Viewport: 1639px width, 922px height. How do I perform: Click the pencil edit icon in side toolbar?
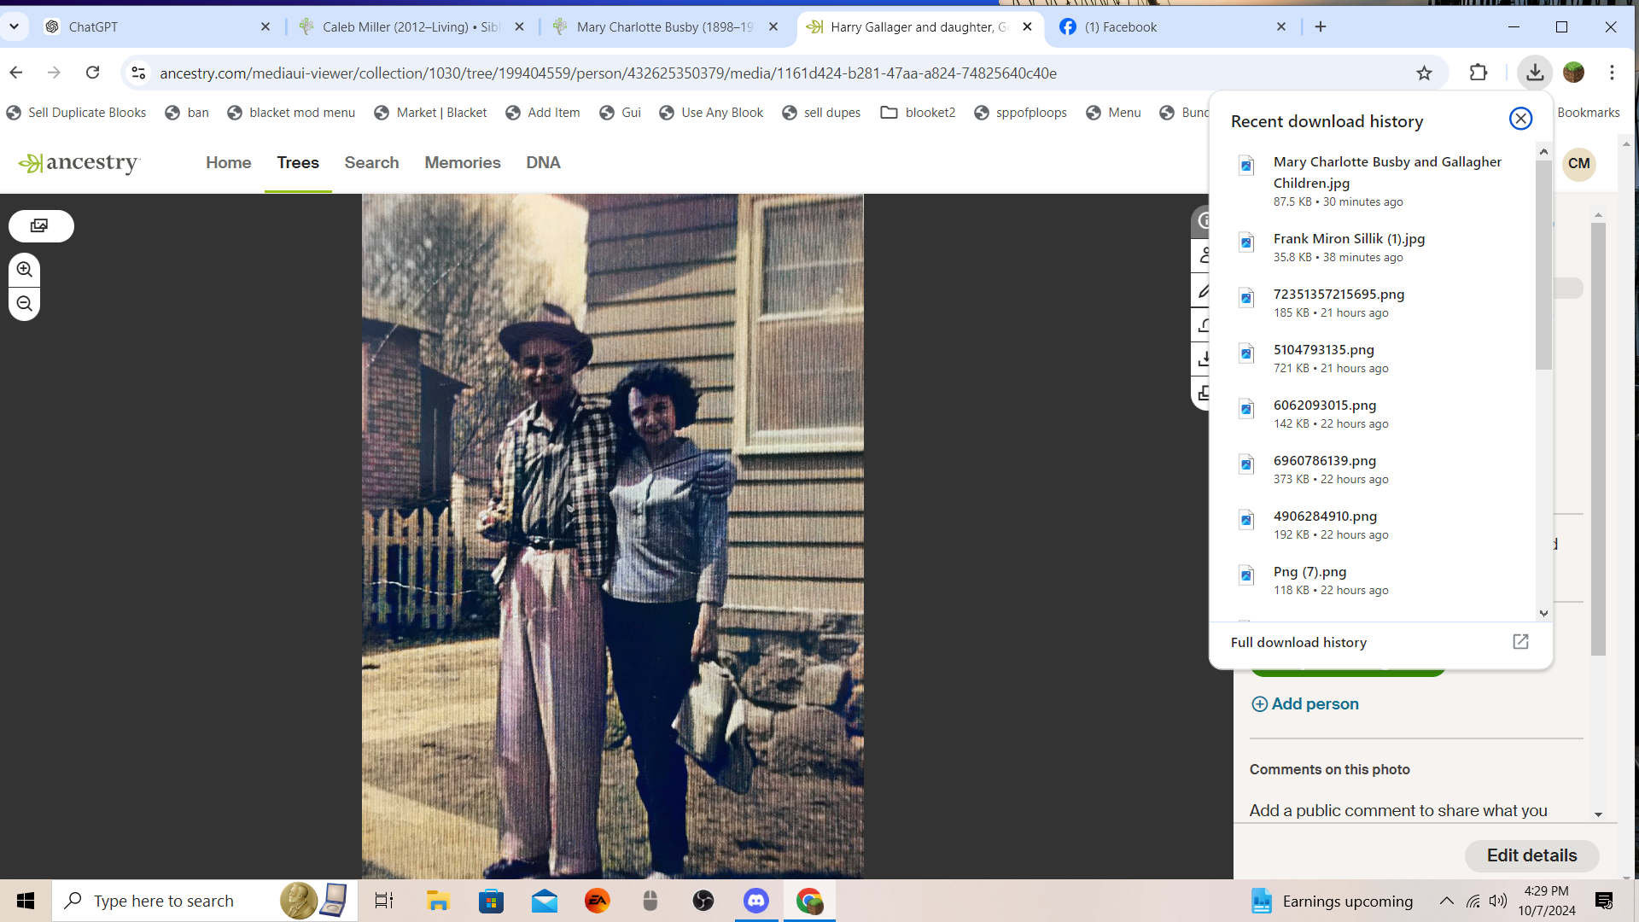[x=1203, y=291]
